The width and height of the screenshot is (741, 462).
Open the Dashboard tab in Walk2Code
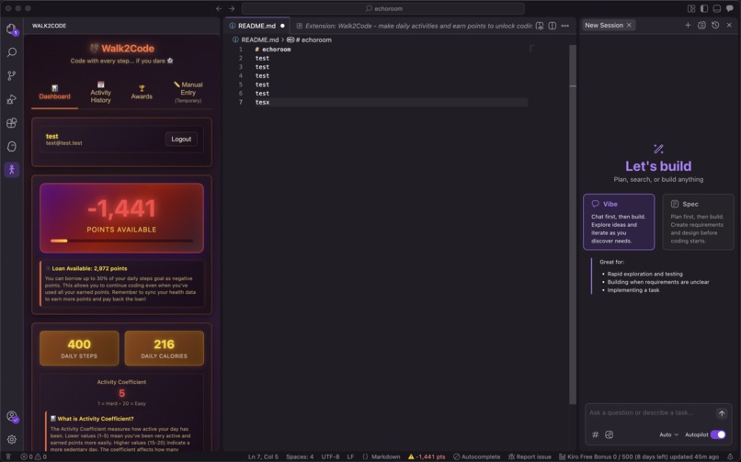pos(54,93)
